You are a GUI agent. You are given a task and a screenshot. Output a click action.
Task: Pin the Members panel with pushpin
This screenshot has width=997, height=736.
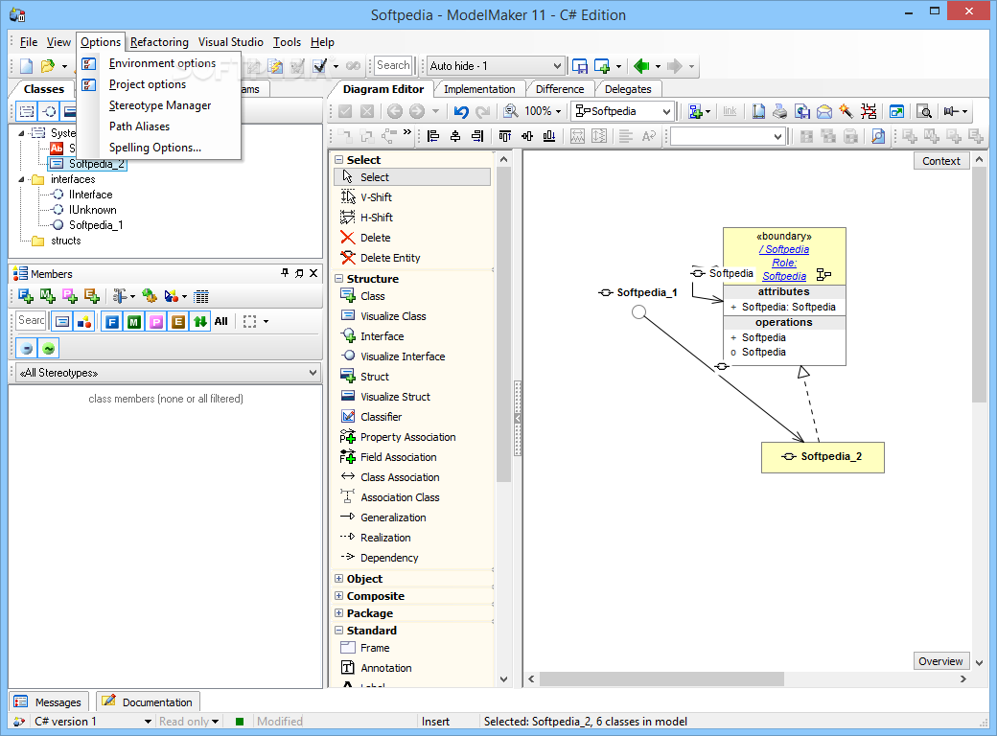[x=285, y=273]
